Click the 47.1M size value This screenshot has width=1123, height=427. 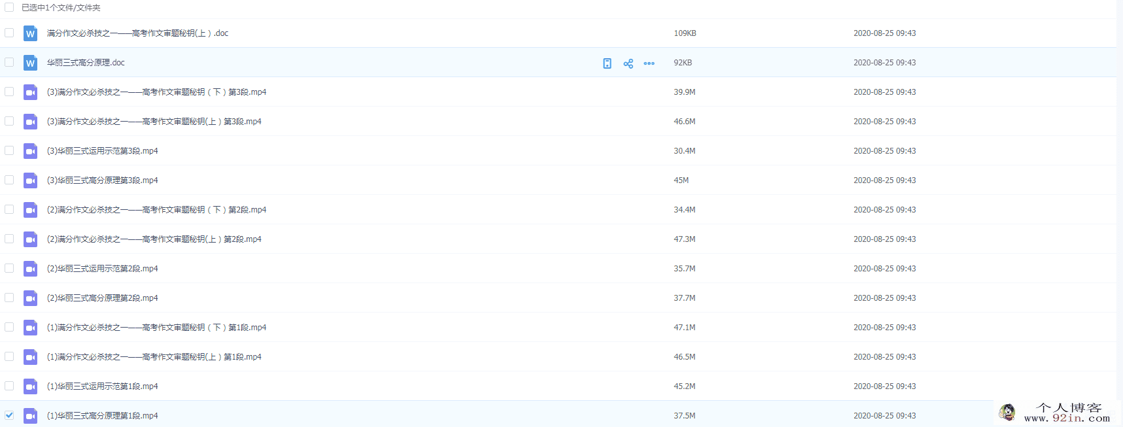[x=685, y=328]
